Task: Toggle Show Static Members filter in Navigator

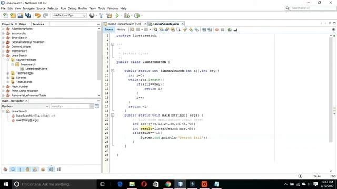Action: (x=20, y=169)
